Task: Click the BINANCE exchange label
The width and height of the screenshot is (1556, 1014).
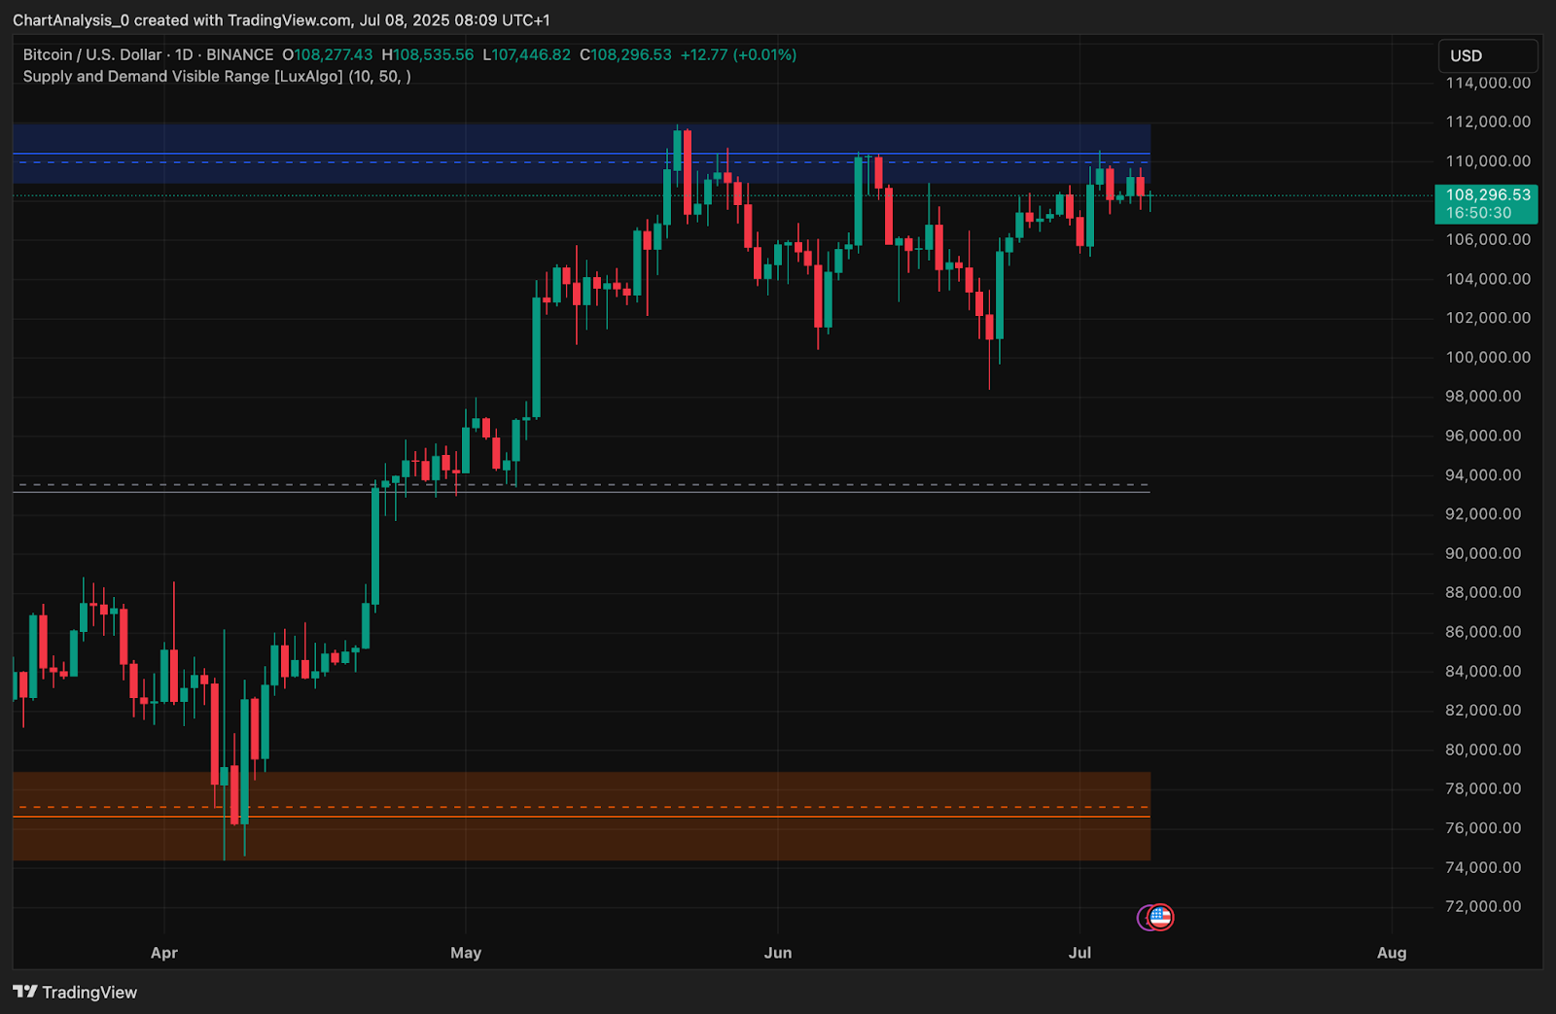Action: tap(239, 54)
